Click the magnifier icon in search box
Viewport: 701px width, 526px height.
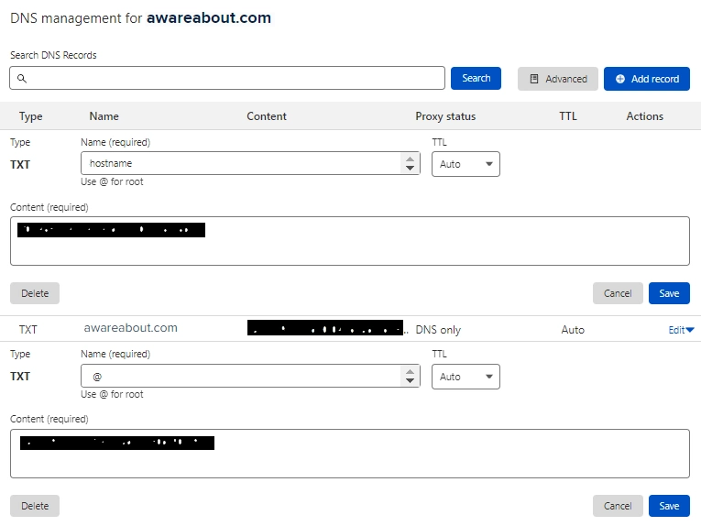pyautogui.click(x=21, y=78)
